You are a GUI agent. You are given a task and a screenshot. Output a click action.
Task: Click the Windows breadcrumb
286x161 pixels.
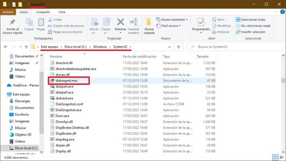(100, 47)
